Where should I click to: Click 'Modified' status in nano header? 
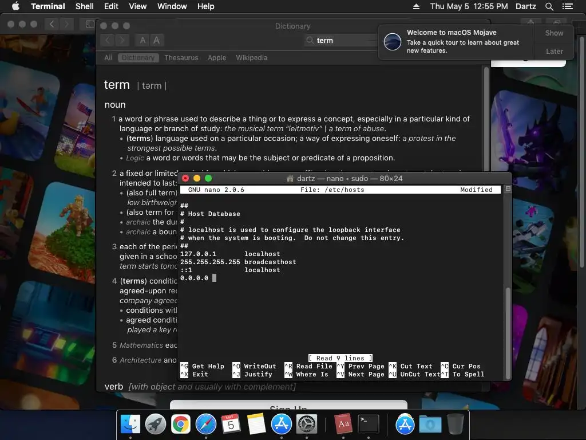[x=476, y=190]
